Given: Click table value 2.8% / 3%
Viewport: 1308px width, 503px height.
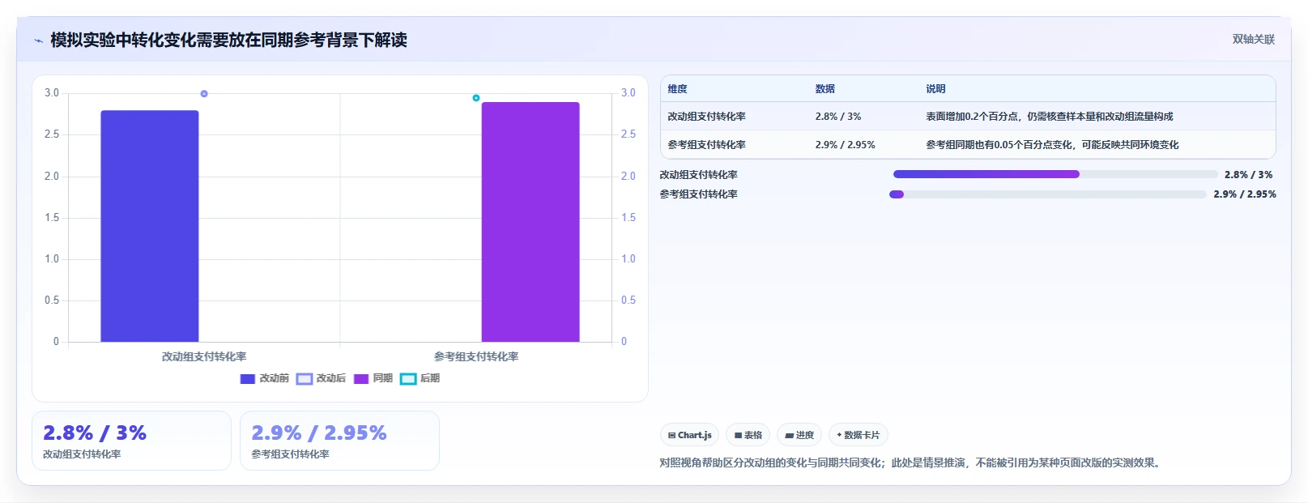Looking at the screenshot, I should (x=837, y=117).
